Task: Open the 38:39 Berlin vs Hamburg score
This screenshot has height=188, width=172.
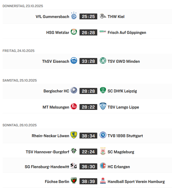Action: tap(88, 181)
